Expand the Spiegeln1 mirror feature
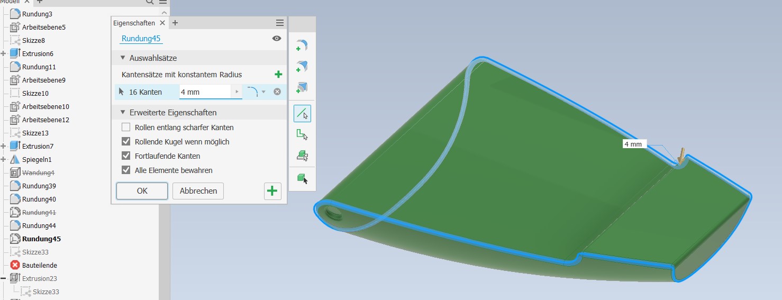The image size is (782, 300). pyautogui.click(x=4, y=159)
